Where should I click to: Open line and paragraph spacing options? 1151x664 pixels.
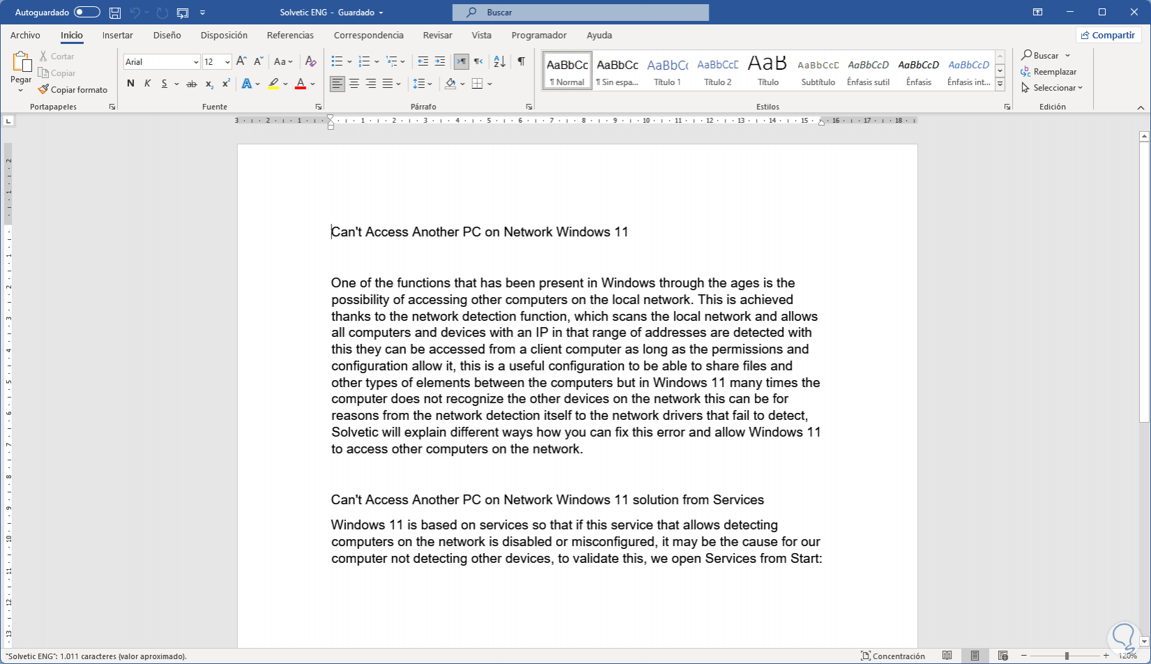pos(419,84)
